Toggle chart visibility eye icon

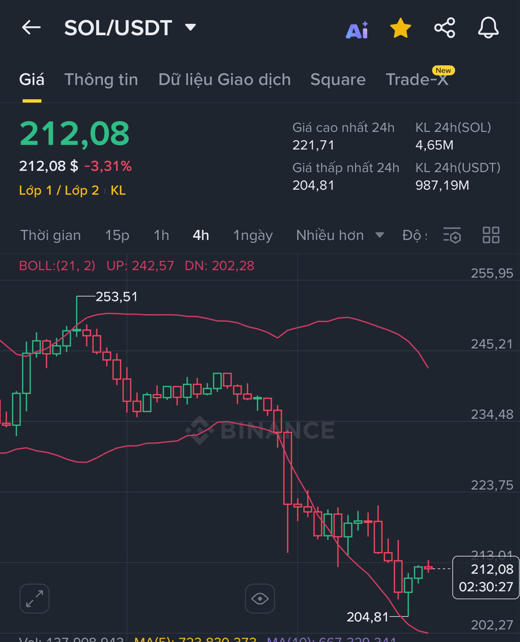click(259, 598)
